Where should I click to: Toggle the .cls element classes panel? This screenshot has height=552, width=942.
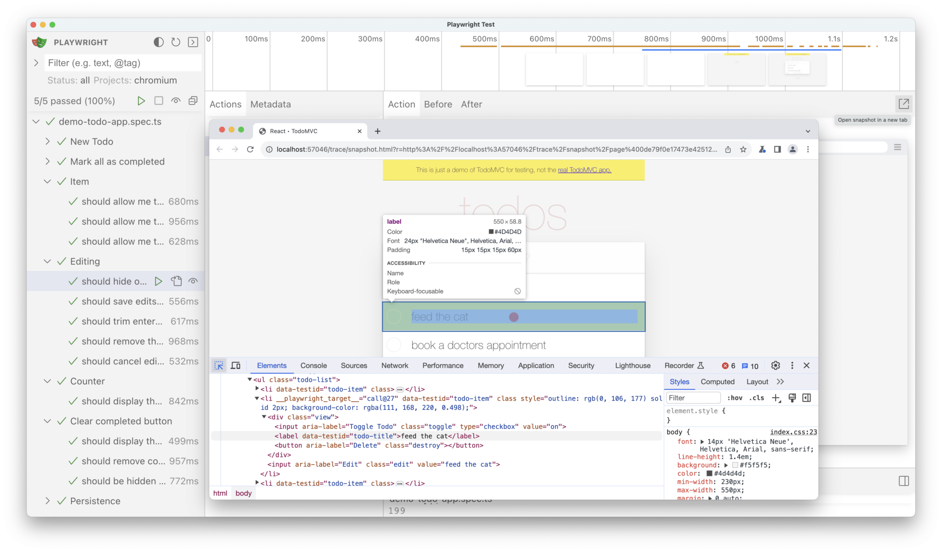[x=756, y=398]
